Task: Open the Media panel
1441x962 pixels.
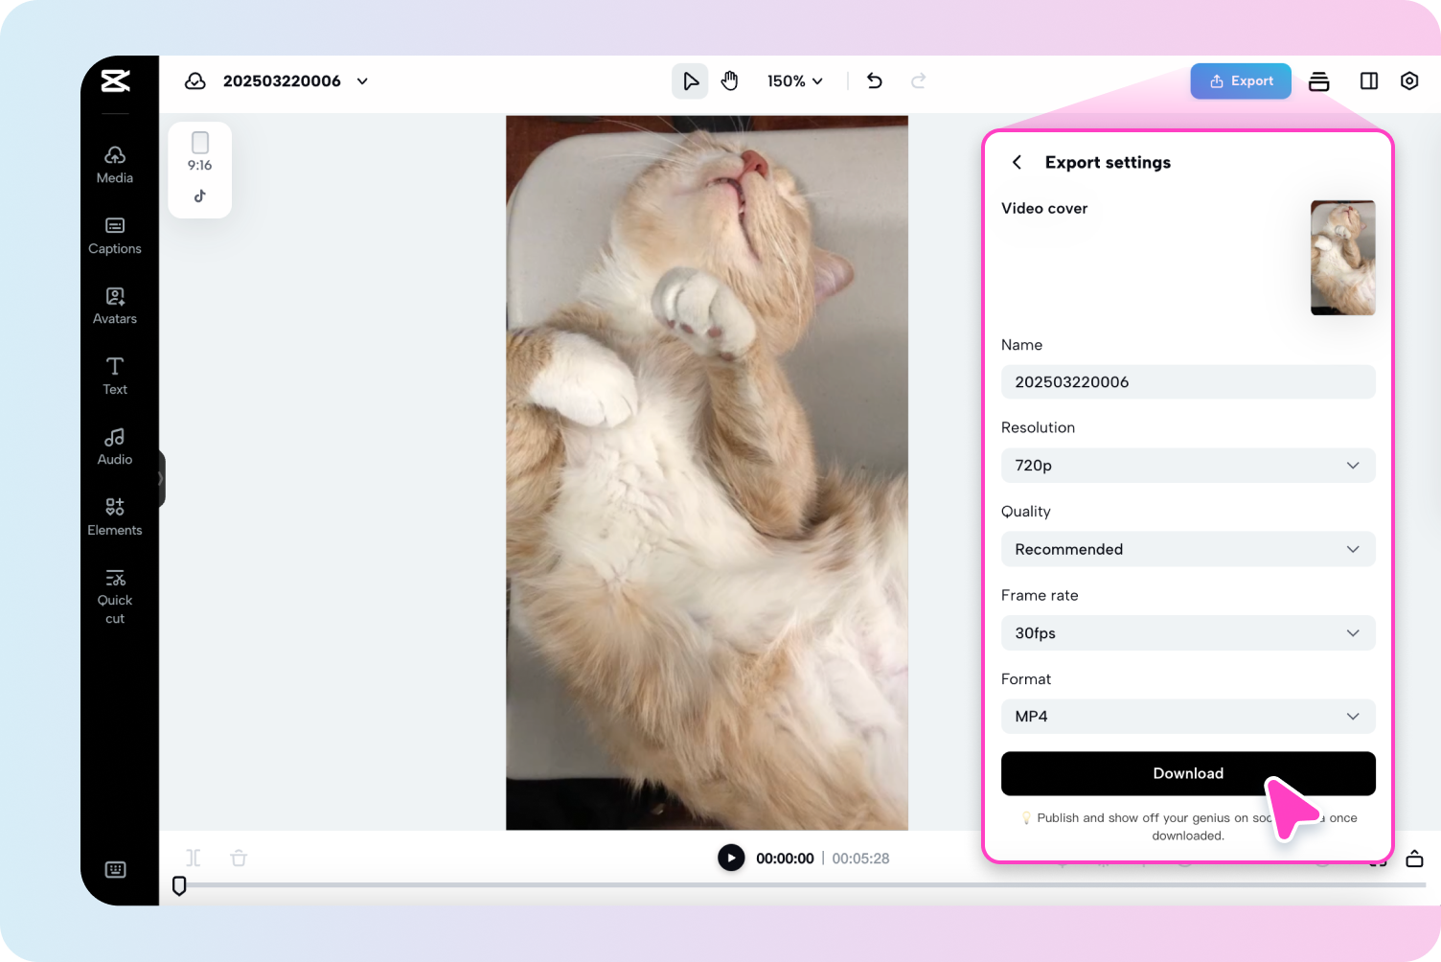Action: 114,163
